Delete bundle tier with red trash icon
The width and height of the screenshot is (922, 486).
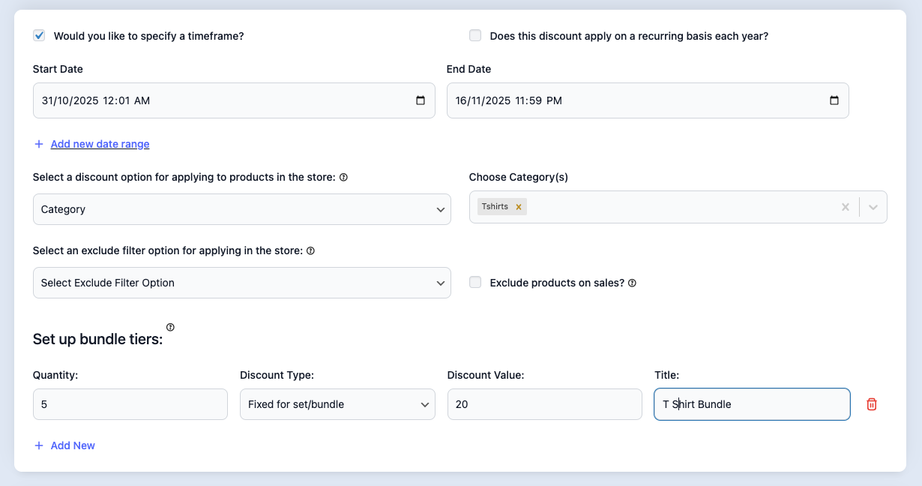tap(872, 404)
